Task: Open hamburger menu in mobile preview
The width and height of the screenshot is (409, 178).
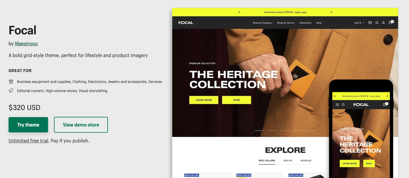Action: pyautogui.click(x=337, y=105)
